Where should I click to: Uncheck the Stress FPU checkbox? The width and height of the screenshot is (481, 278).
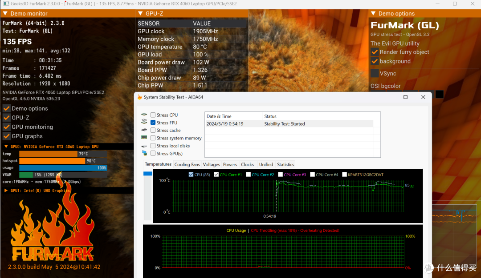pos(153,123)
